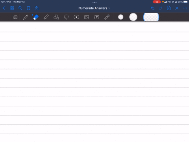Tap the 12:17 PM clock
This screenshot has width=189, height=142.
(6, 2)
